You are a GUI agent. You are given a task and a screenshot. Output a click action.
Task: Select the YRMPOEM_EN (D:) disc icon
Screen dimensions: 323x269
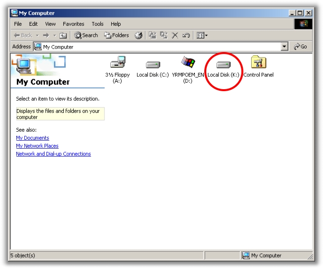click(x=188, y=62)
